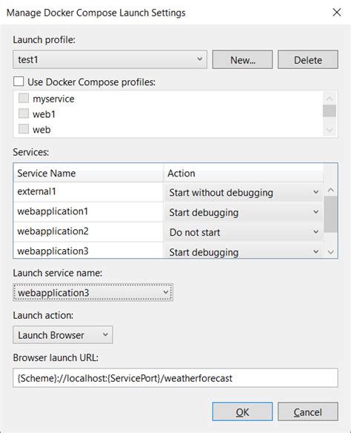
Task: Enable Use Docker Compose profiles checkbox
Action: click(x=19, y=82)
